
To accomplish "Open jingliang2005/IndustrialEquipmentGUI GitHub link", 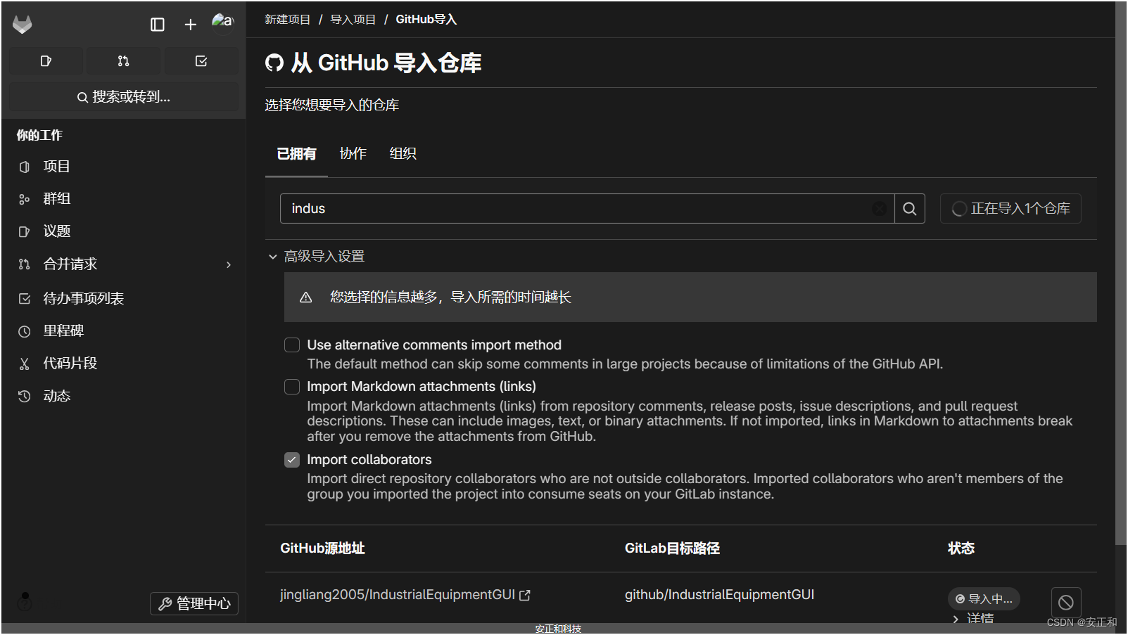I will pos(398,595).
